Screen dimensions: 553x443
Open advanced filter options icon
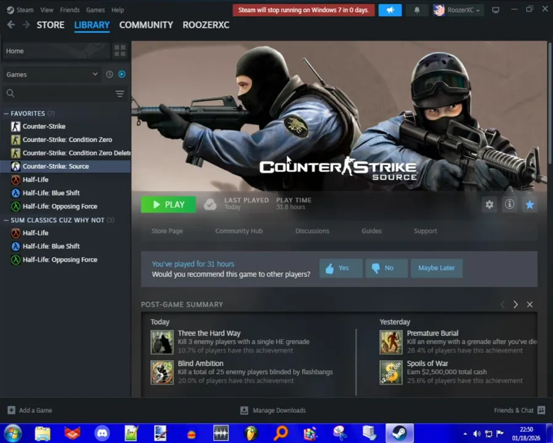(x=120, y=94)
